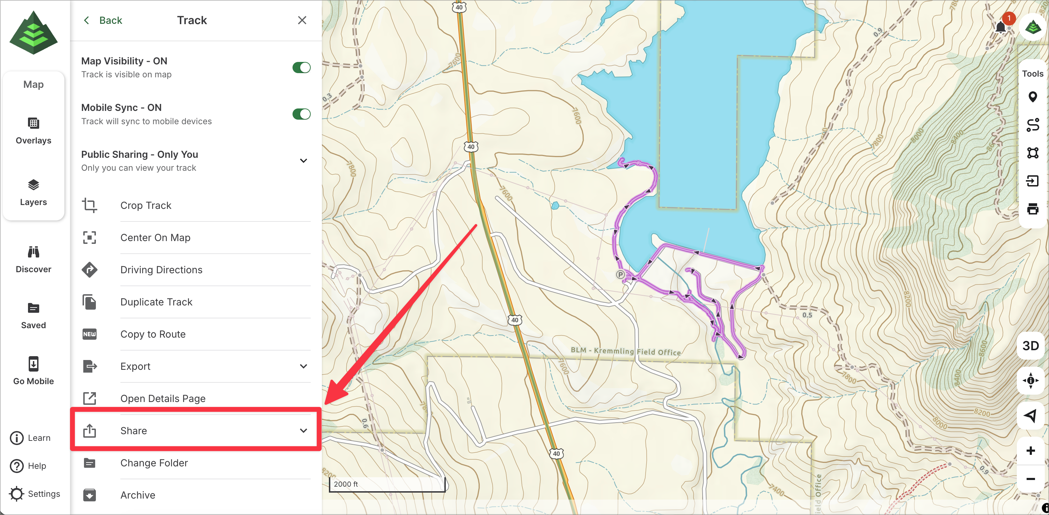Disable the Mobile Sync toggle
Image resolution: width=1049 pixels, height=515 pixels.
click(x=301, y=114)
